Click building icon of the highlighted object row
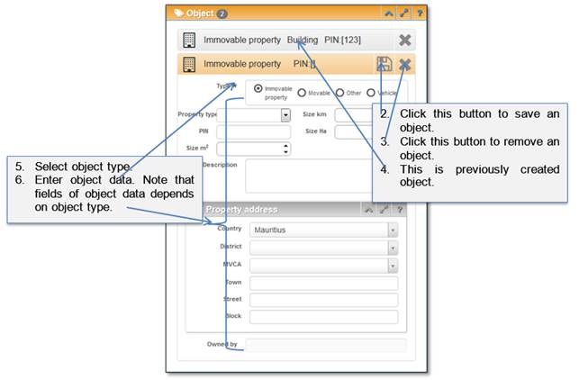 189,65
